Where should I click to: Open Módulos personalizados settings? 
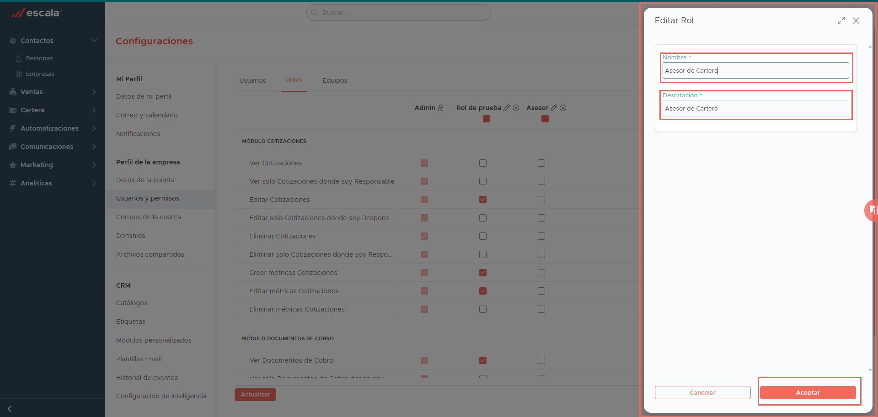(154, 340)
